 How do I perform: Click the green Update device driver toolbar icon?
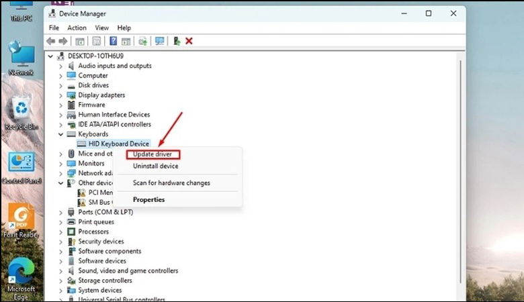tap(176, 41)
